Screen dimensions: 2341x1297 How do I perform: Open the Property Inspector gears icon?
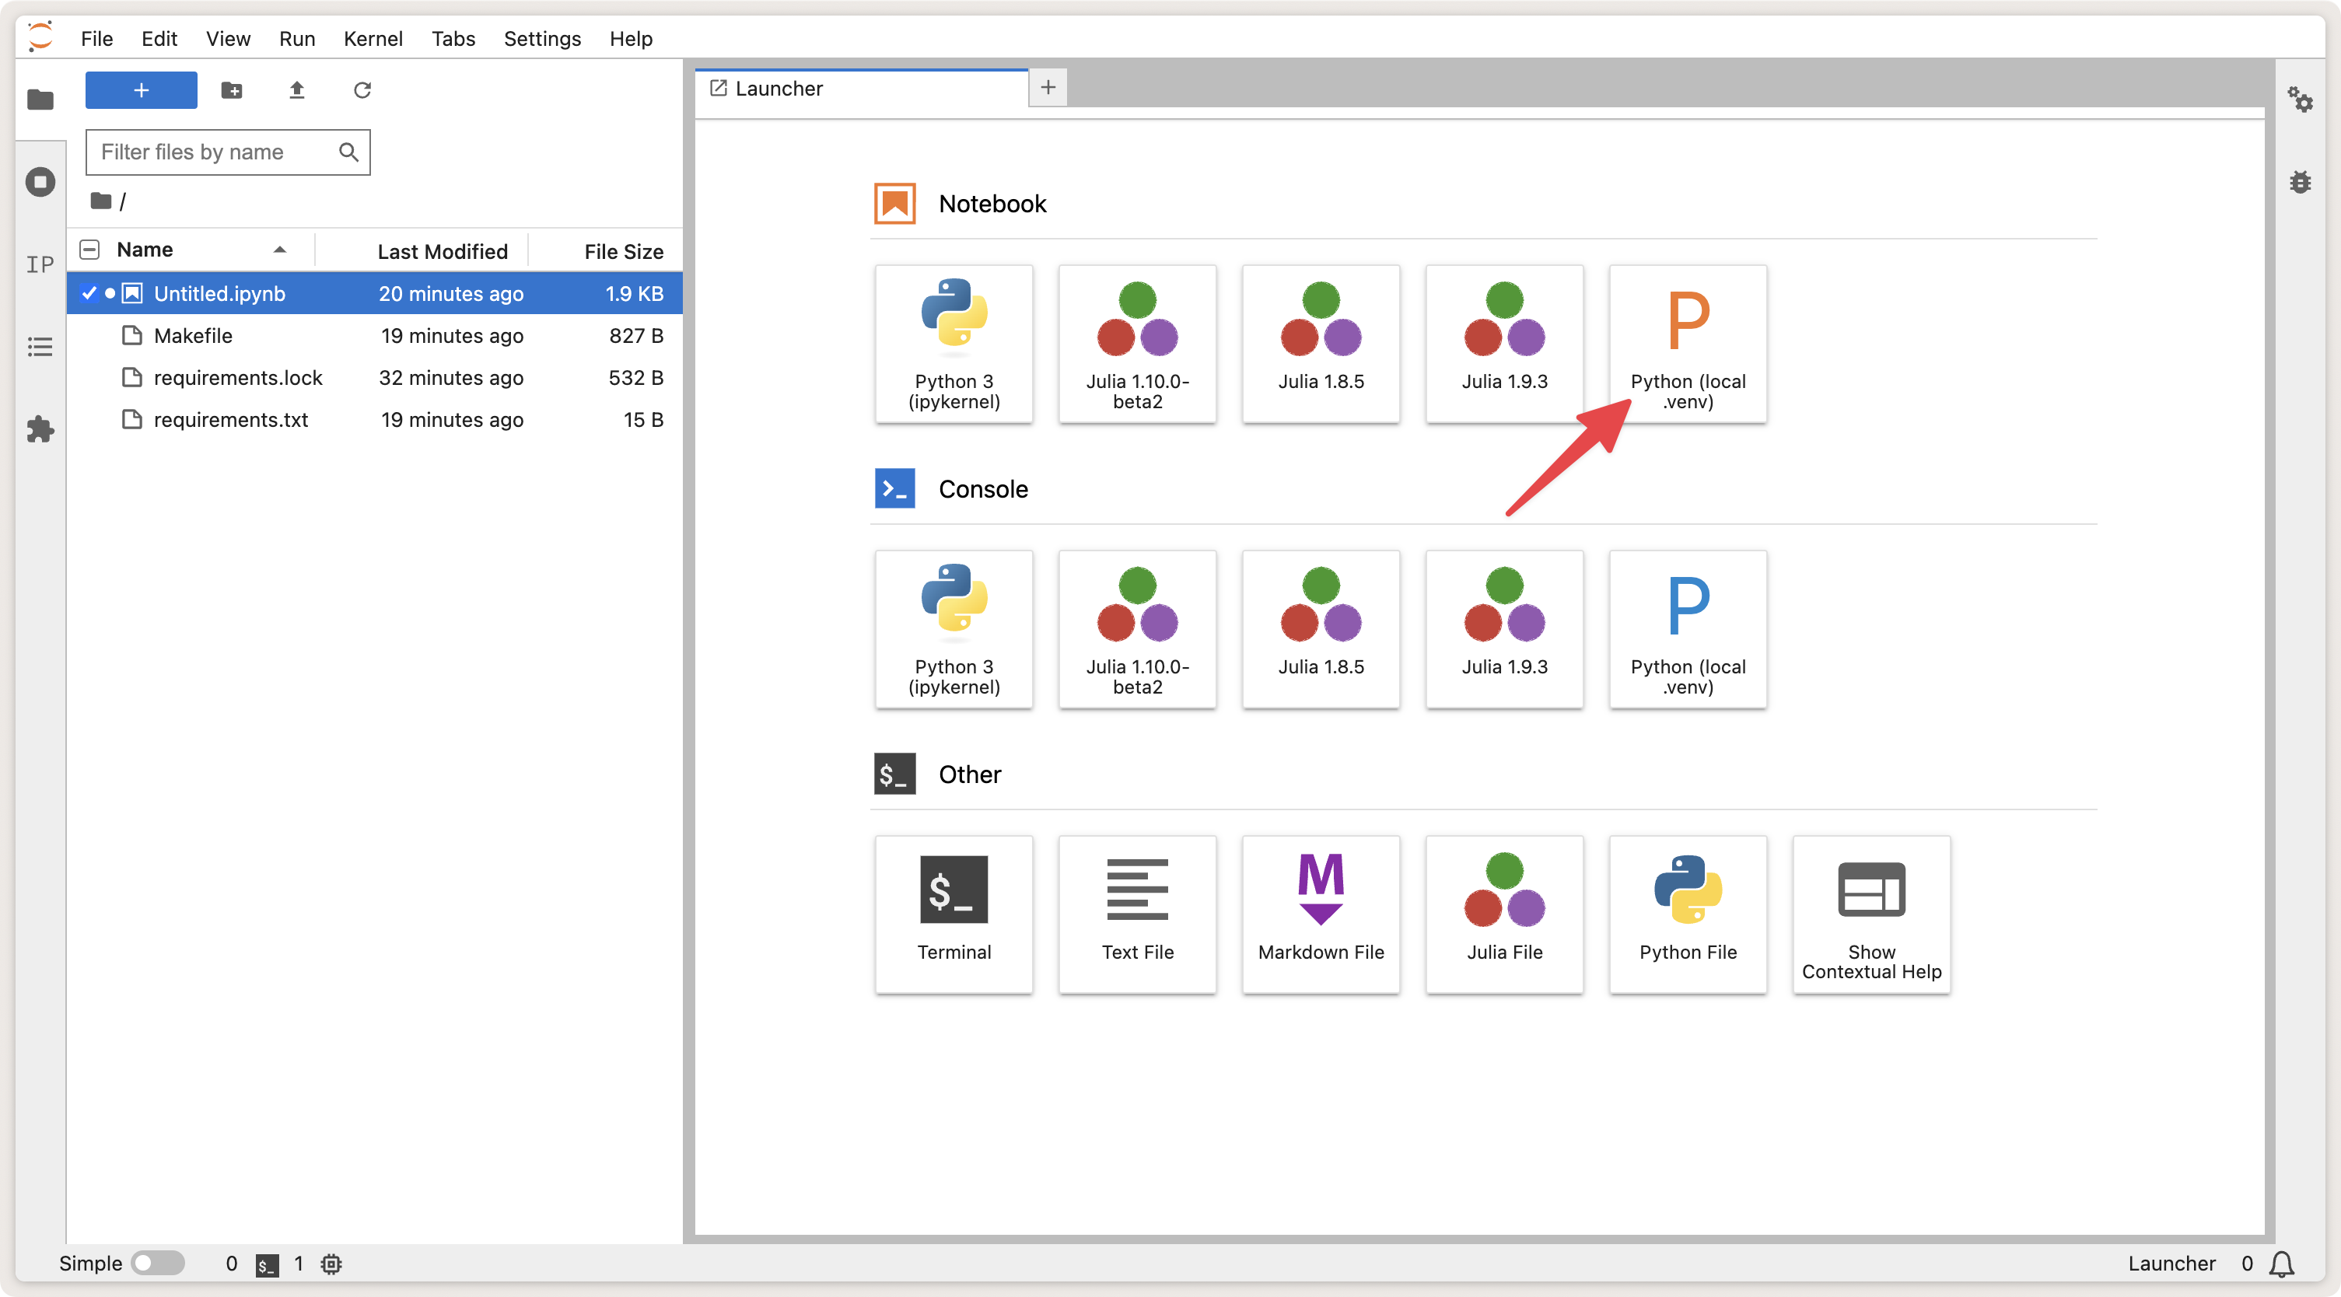(2300, 99)
